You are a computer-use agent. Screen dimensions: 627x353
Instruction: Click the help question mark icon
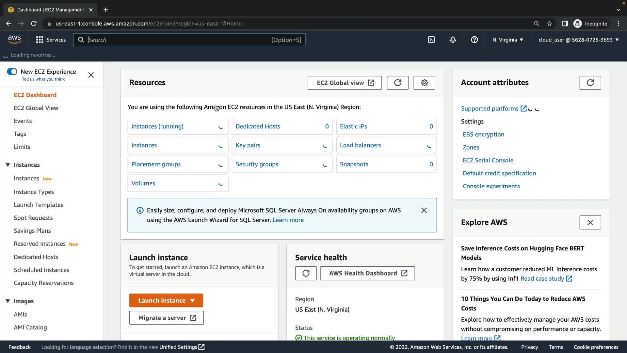coord(474,40)
